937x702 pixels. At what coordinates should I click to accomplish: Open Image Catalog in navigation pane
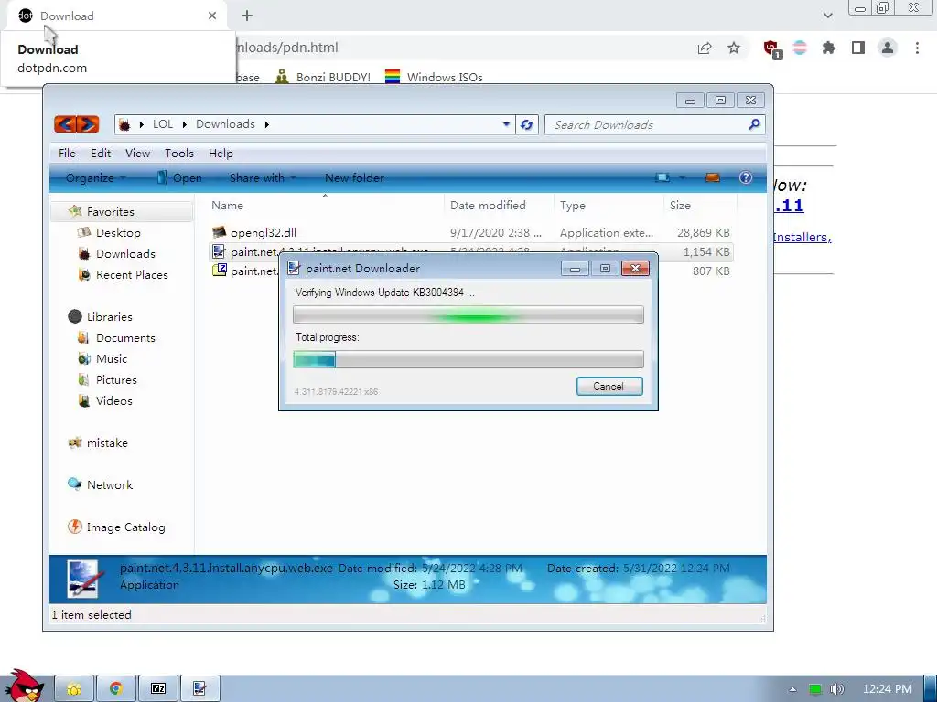[x=125, y=527]
